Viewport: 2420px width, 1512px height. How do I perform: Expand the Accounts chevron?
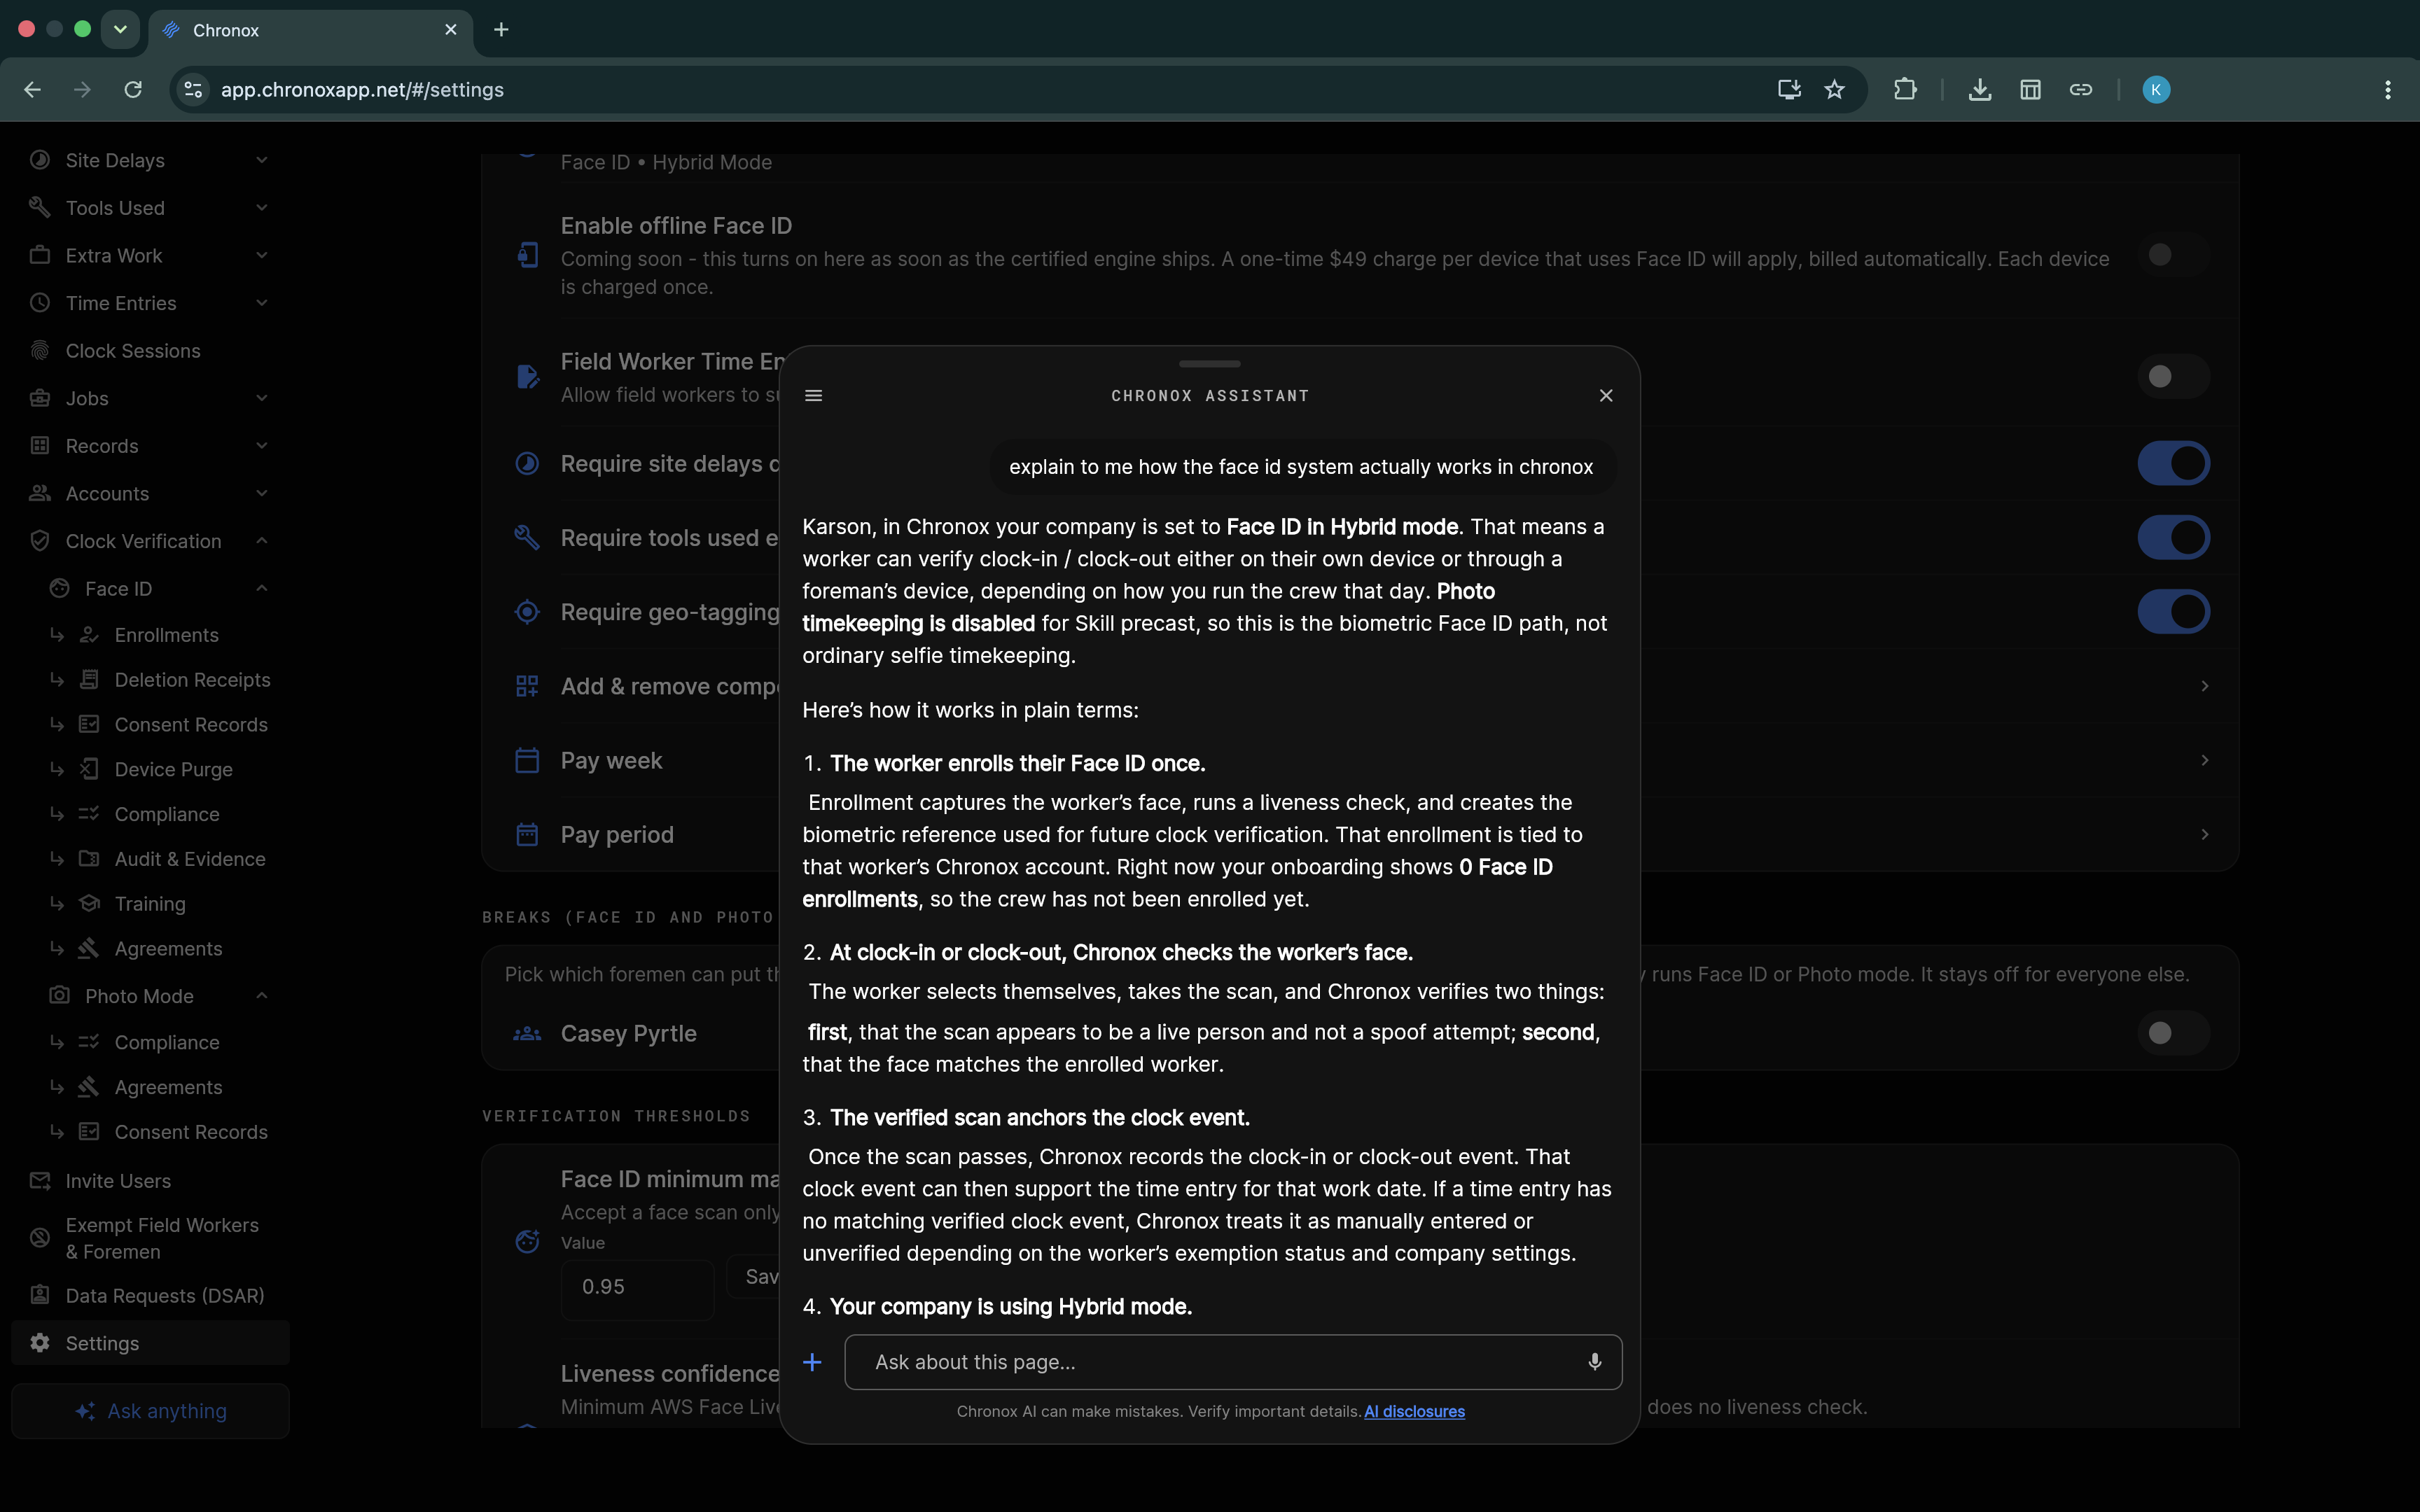coord(262,493)
